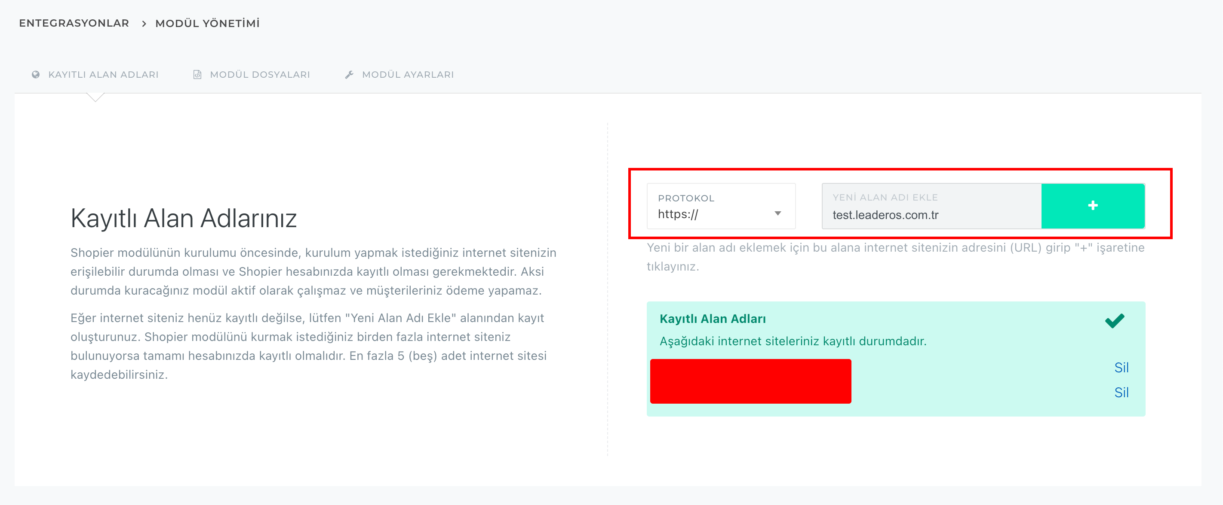The height and width of the screenshot is (505, 1223).
Task: Select the Kayıtlı Alan Adları tab
Action: [x=103, y=74]
